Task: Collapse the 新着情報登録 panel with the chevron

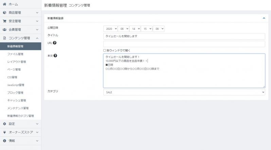Action: click(x=264, y=18)
